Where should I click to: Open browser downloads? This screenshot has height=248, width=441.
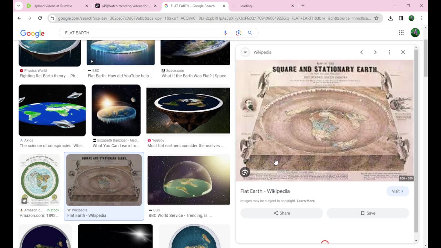[390, 18]
